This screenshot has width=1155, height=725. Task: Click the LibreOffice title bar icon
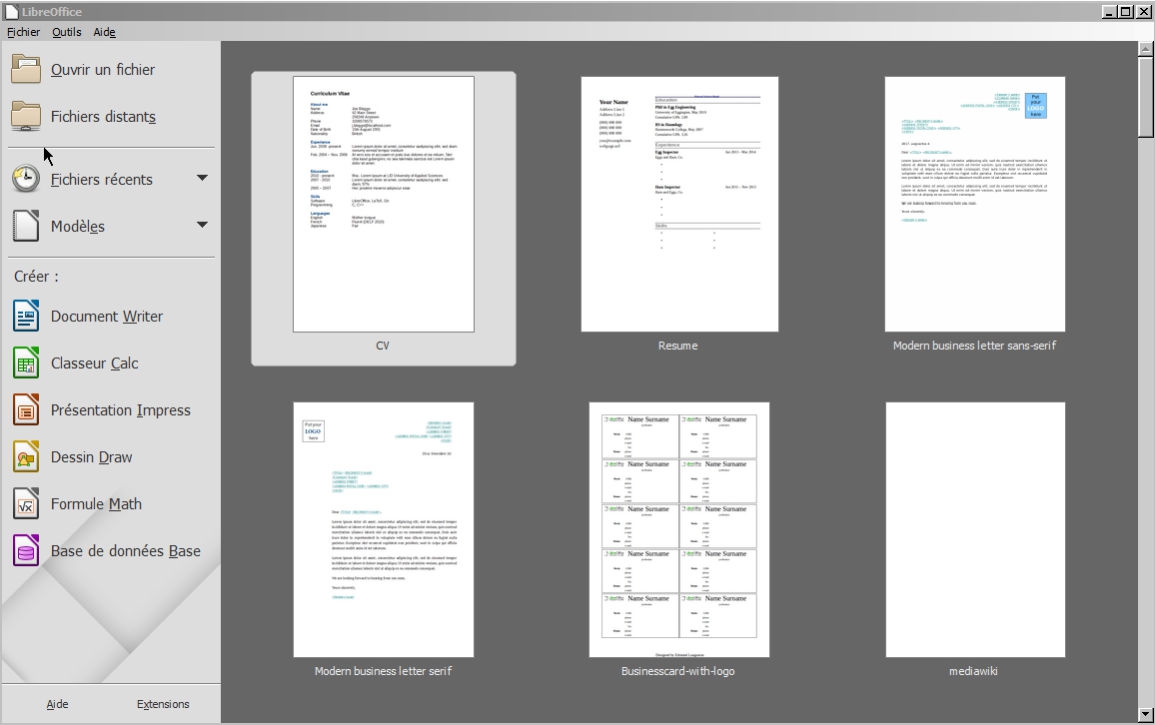coord(11,11)
